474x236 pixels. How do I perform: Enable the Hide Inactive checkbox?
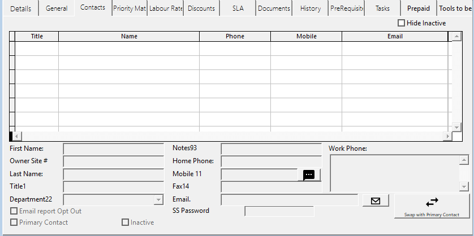tap(402, 23)
